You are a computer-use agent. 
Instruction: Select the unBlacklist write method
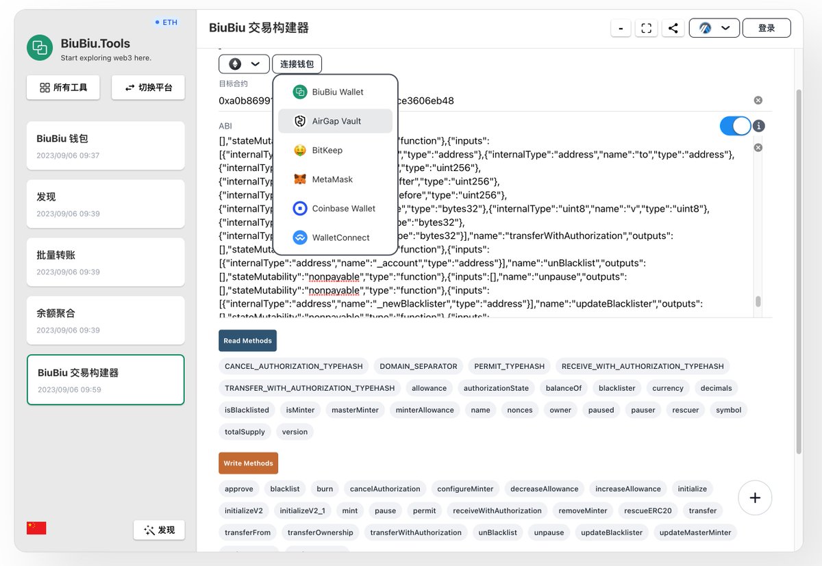pos(498,532)
